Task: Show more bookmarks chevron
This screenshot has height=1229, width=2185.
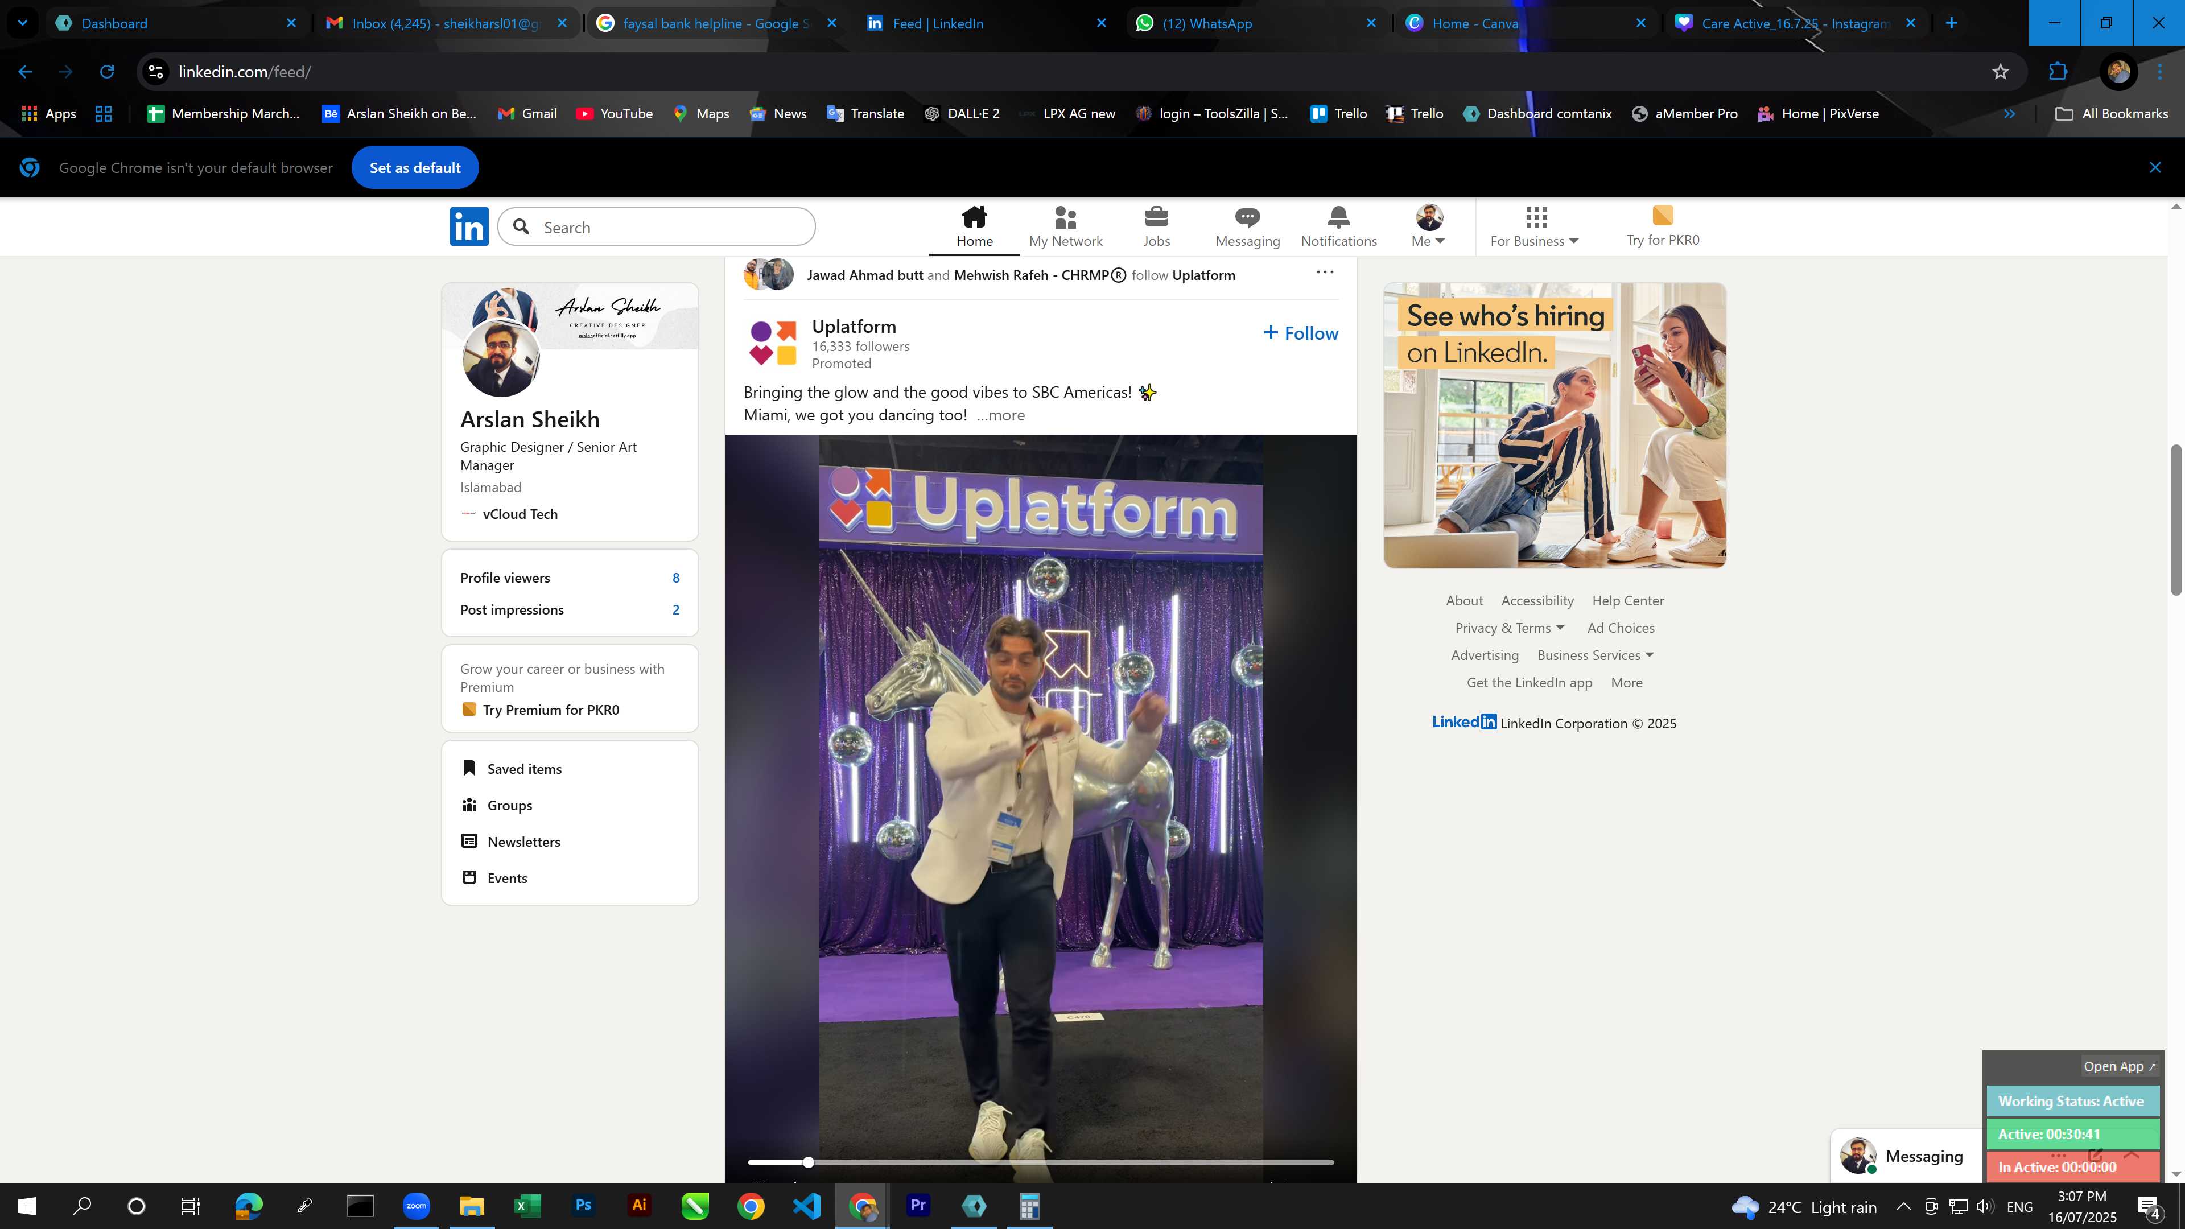Action: pyautogui.click(x=2009, y=113)
